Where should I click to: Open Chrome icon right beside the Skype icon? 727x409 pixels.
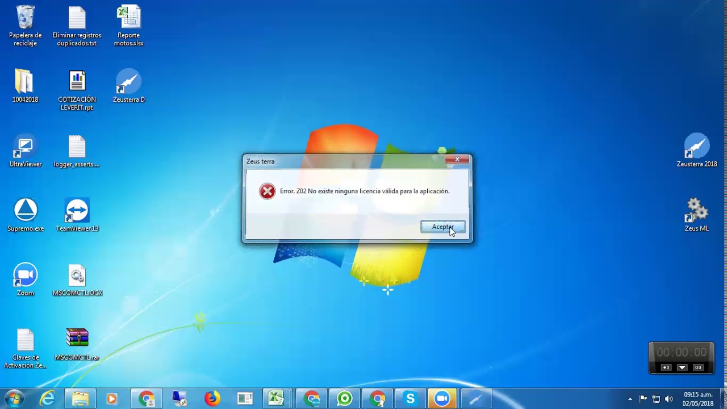(x=378, y=399)
